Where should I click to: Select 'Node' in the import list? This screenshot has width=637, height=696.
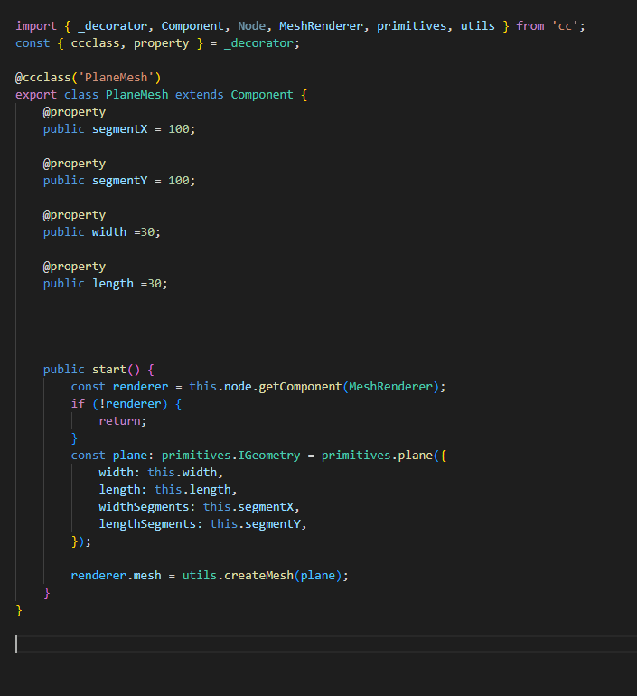pyautogui.click(x=251, y=25)
